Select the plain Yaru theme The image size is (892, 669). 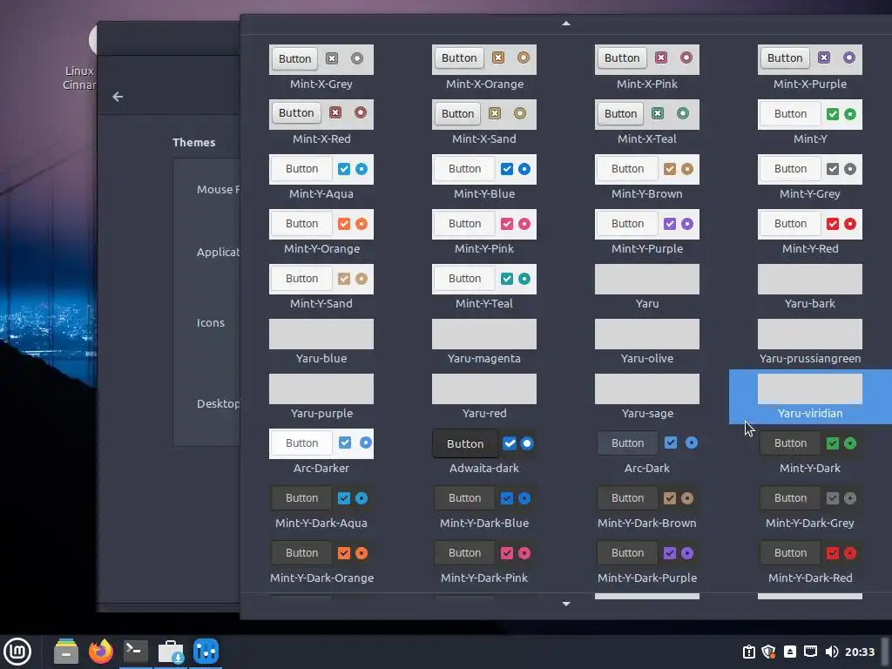[x=647, y=287]
